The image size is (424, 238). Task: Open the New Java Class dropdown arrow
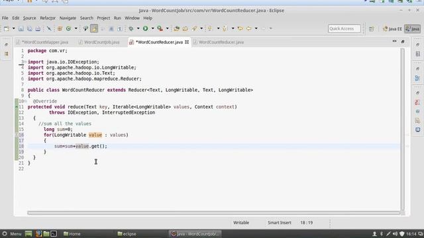click(x=76, y=28)
